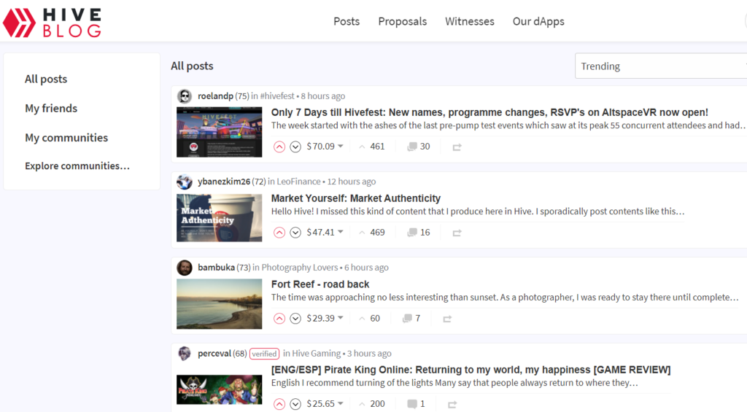The image size is (747, 412).
Task: Expand the $29.39 payout details dropdown
Action: point(325,318)
